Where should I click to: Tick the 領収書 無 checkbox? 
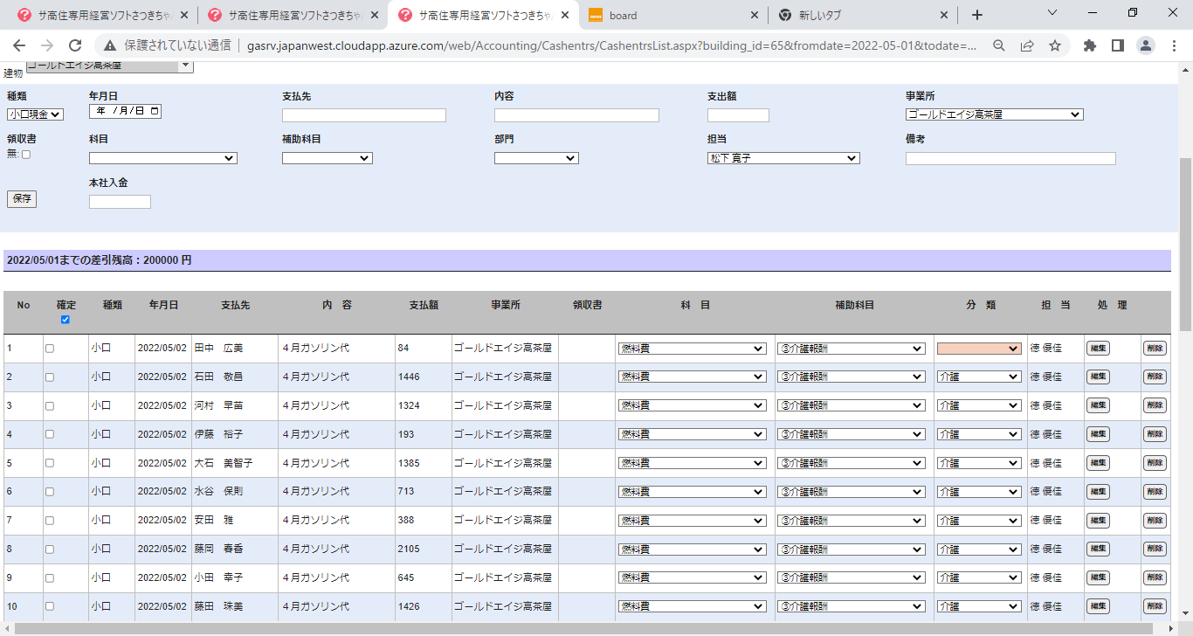click(x=25, y=155)
